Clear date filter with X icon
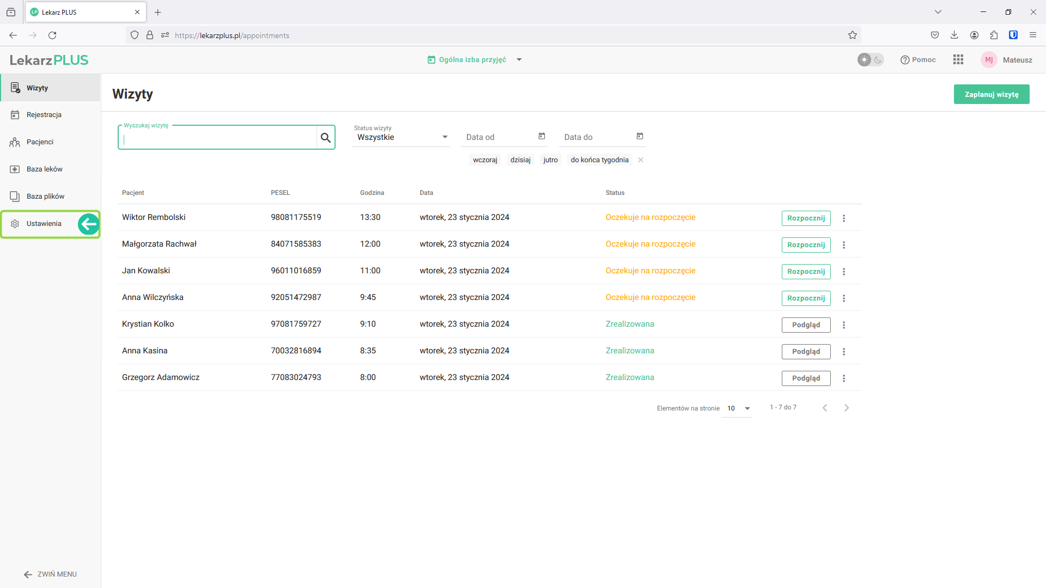 [641, 160]
